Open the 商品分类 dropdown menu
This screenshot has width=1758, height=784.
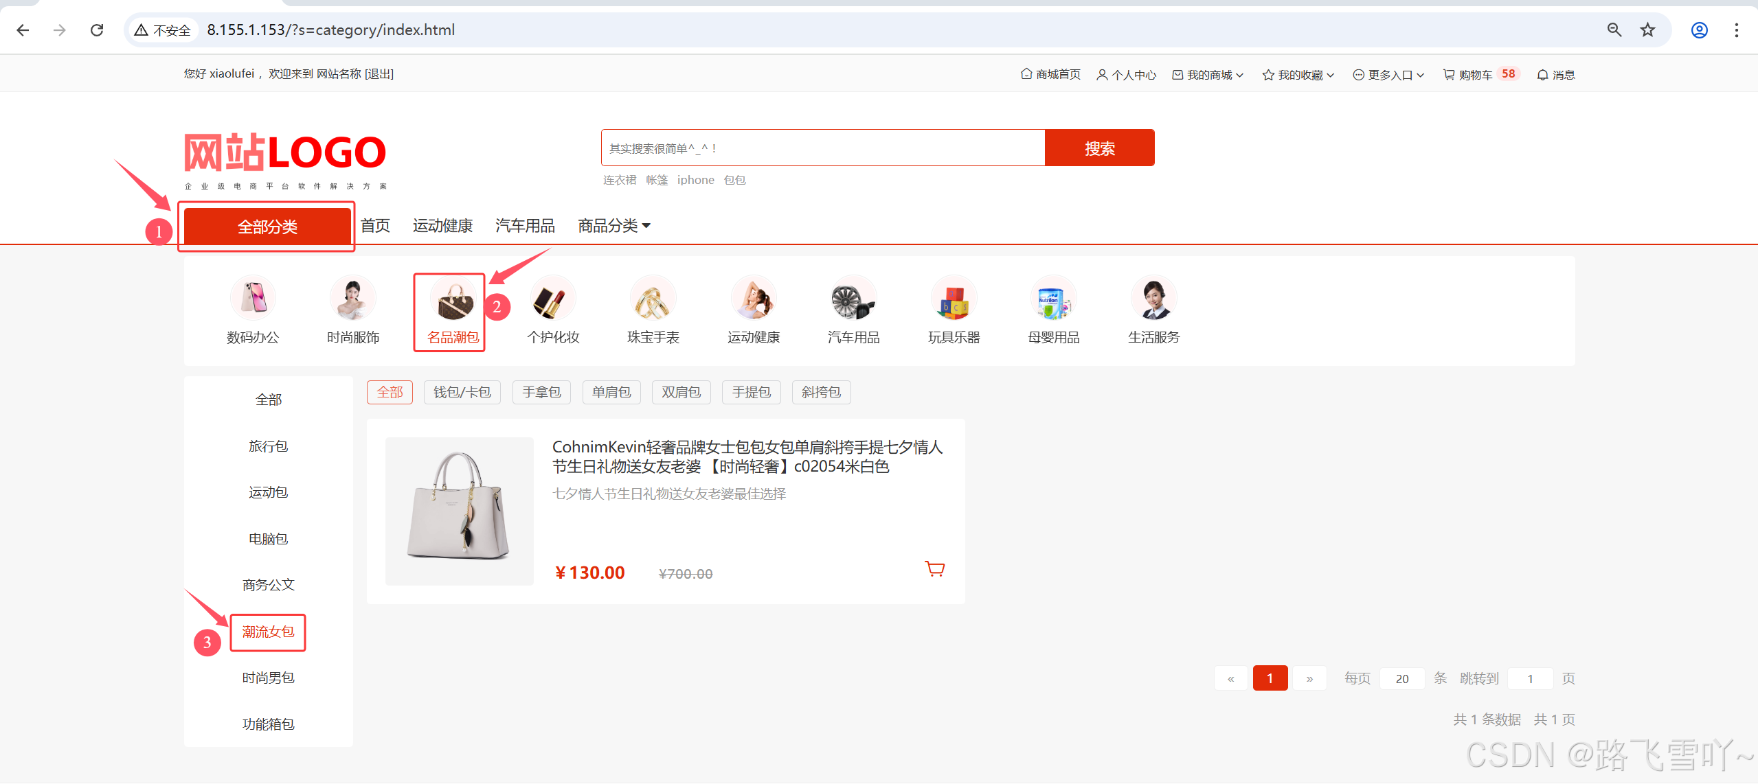tap(613, 226)
